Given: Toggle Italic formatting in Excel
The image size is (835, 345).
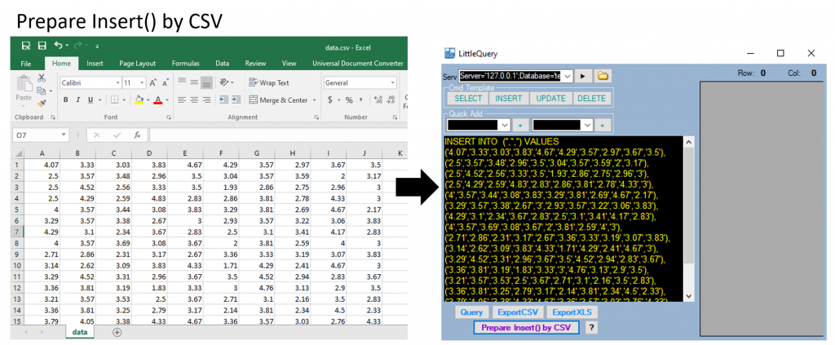Looking at the screenshot, I should [x=78, y=100].
